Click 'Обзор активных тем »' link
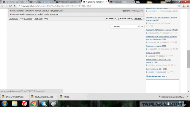190x113 pixels. (156, 76)
